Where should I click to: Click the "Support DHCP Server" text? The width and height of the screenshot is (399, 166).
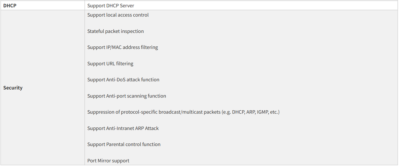111,6
